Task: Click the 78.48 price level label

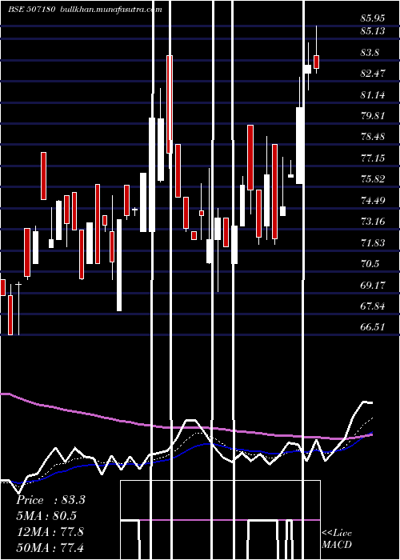Action: (x=373, y=137)
